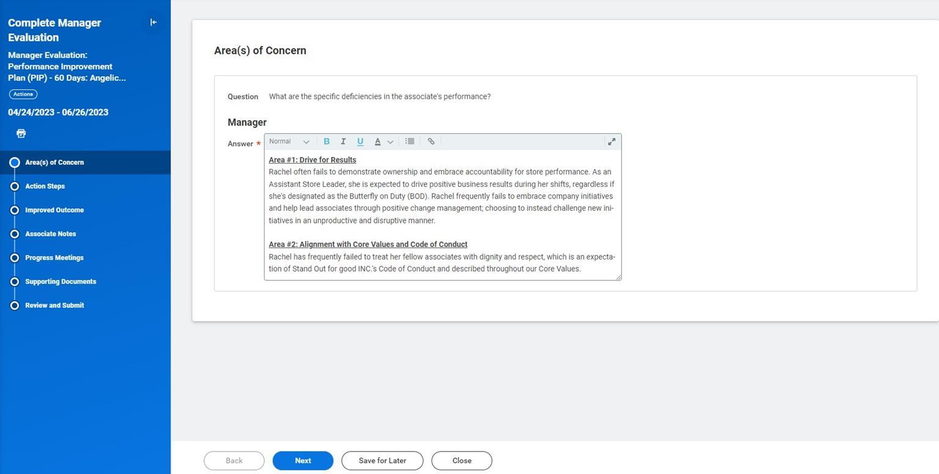Toggle italic formatting in the editor

(343, 141)
